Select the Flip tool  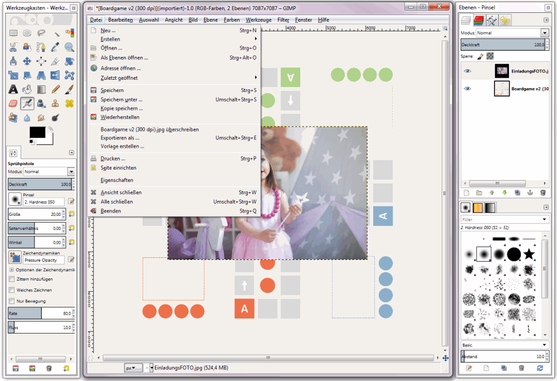(x=55, y=75)
